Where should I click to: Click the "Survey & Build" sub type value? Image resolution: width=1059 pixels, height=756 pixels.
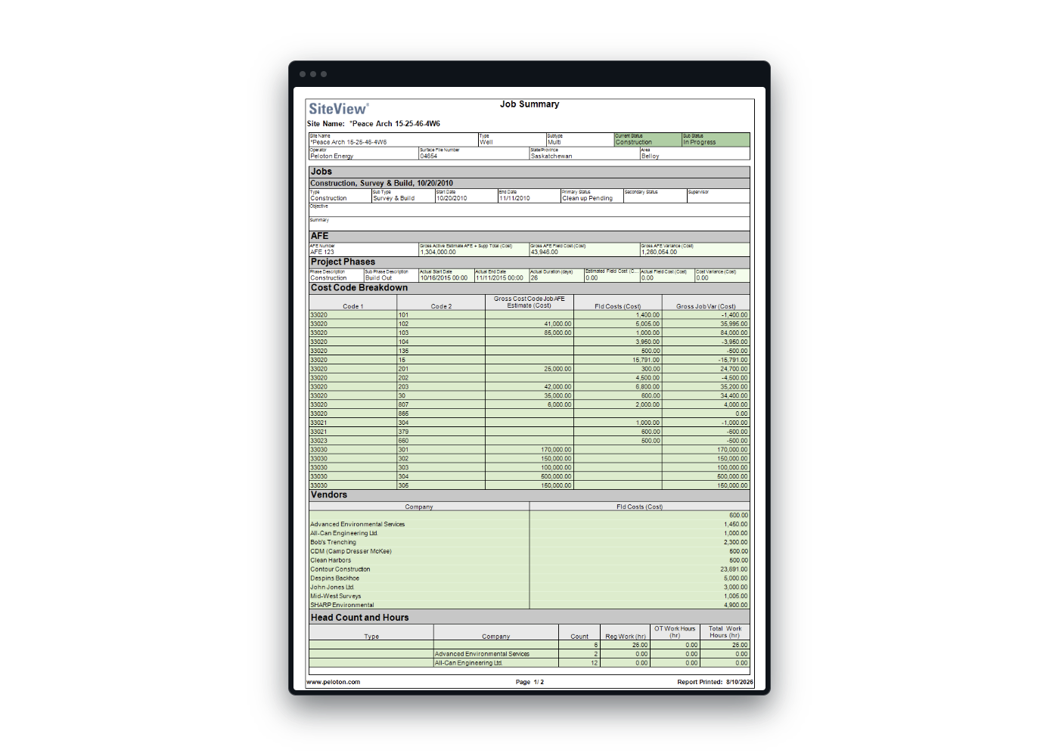(x=394, y=198)
